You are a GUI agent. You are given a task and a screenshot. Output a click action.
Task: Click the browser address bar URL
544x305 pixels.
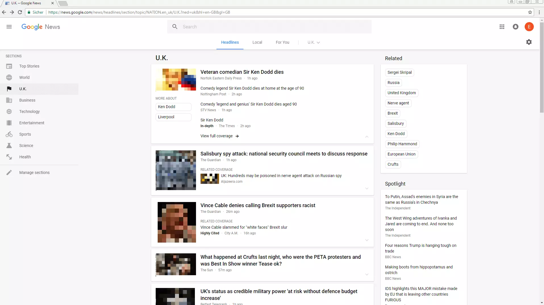tap(139, 12)
